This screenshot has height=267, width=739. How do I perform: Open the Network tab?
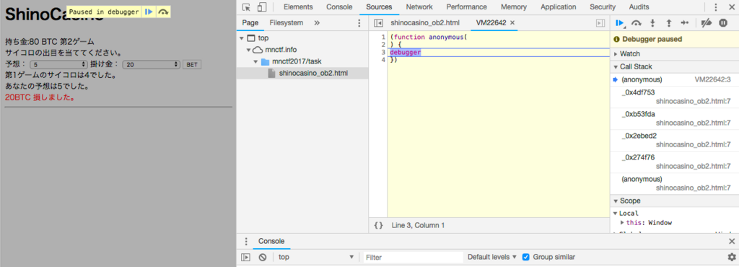coord(419,7)
